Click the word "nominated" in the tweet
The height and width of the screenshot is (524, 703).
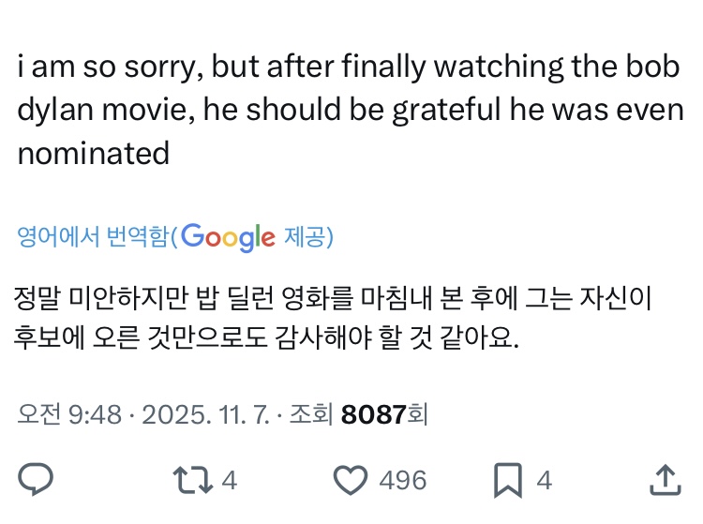pyautogui.click(x=94, y=152)
